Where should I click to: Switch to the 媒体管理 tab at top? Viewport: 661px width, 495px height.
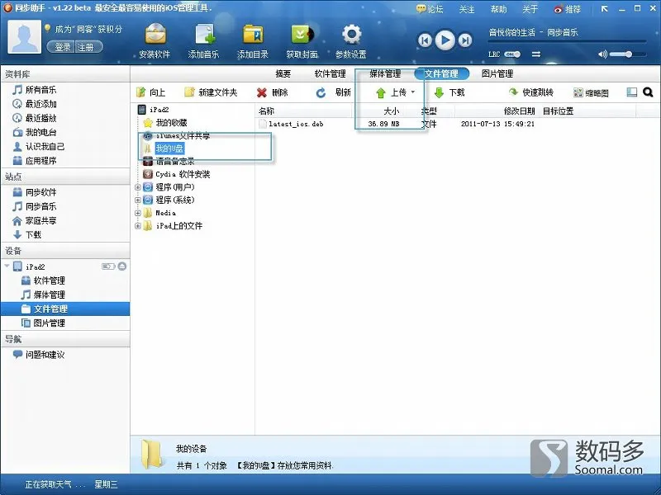[385, 73]
